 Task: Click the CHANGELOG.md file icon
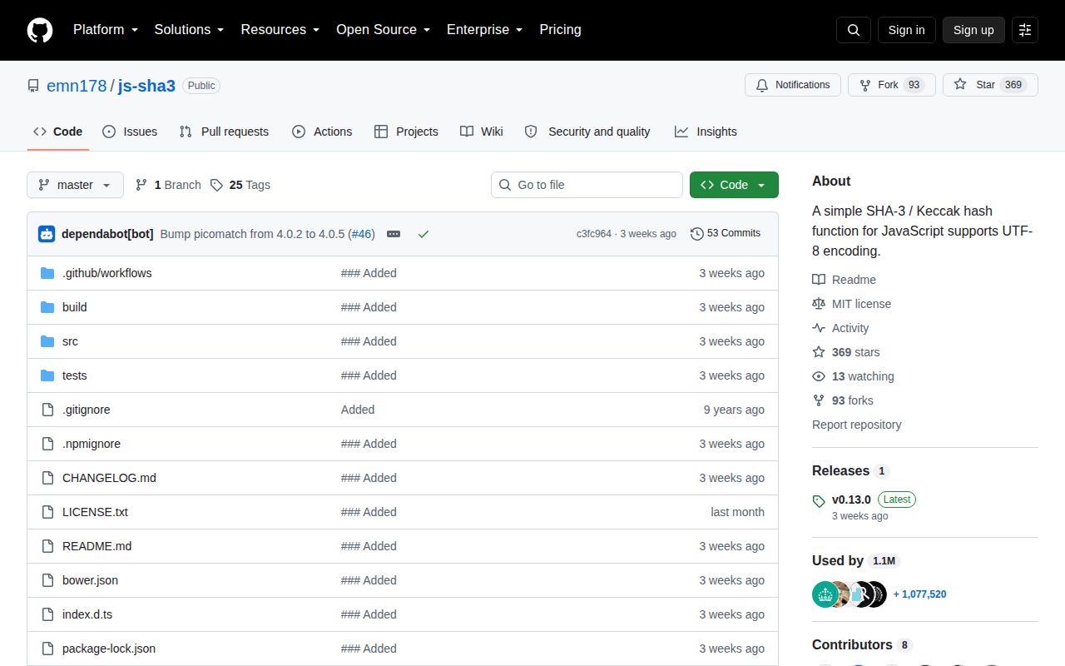pyautogui.click(x=47, y=478)
